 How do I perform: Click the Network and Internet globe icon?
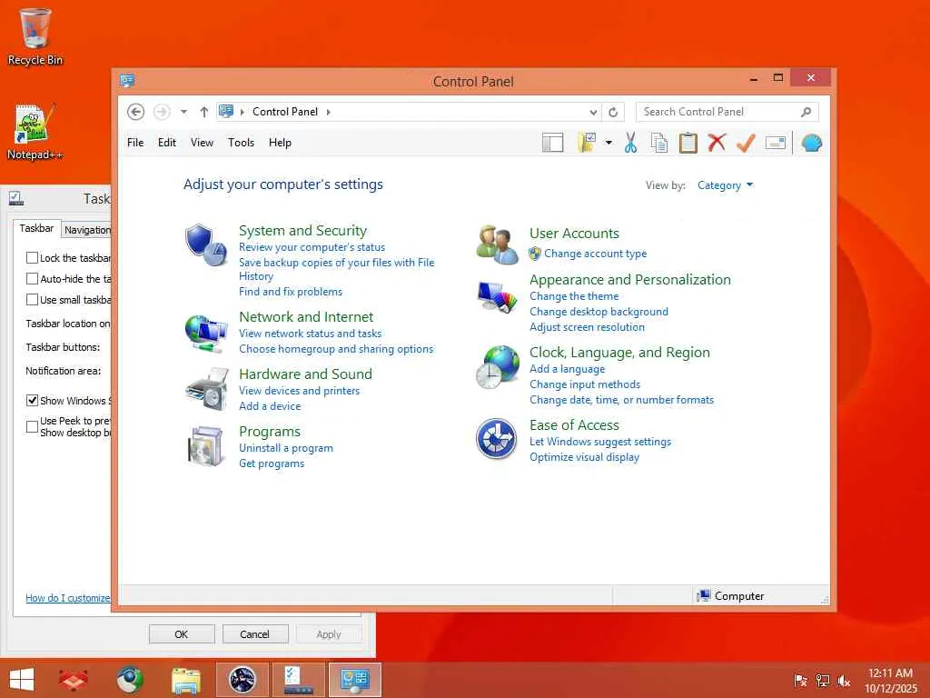(206, 333)
